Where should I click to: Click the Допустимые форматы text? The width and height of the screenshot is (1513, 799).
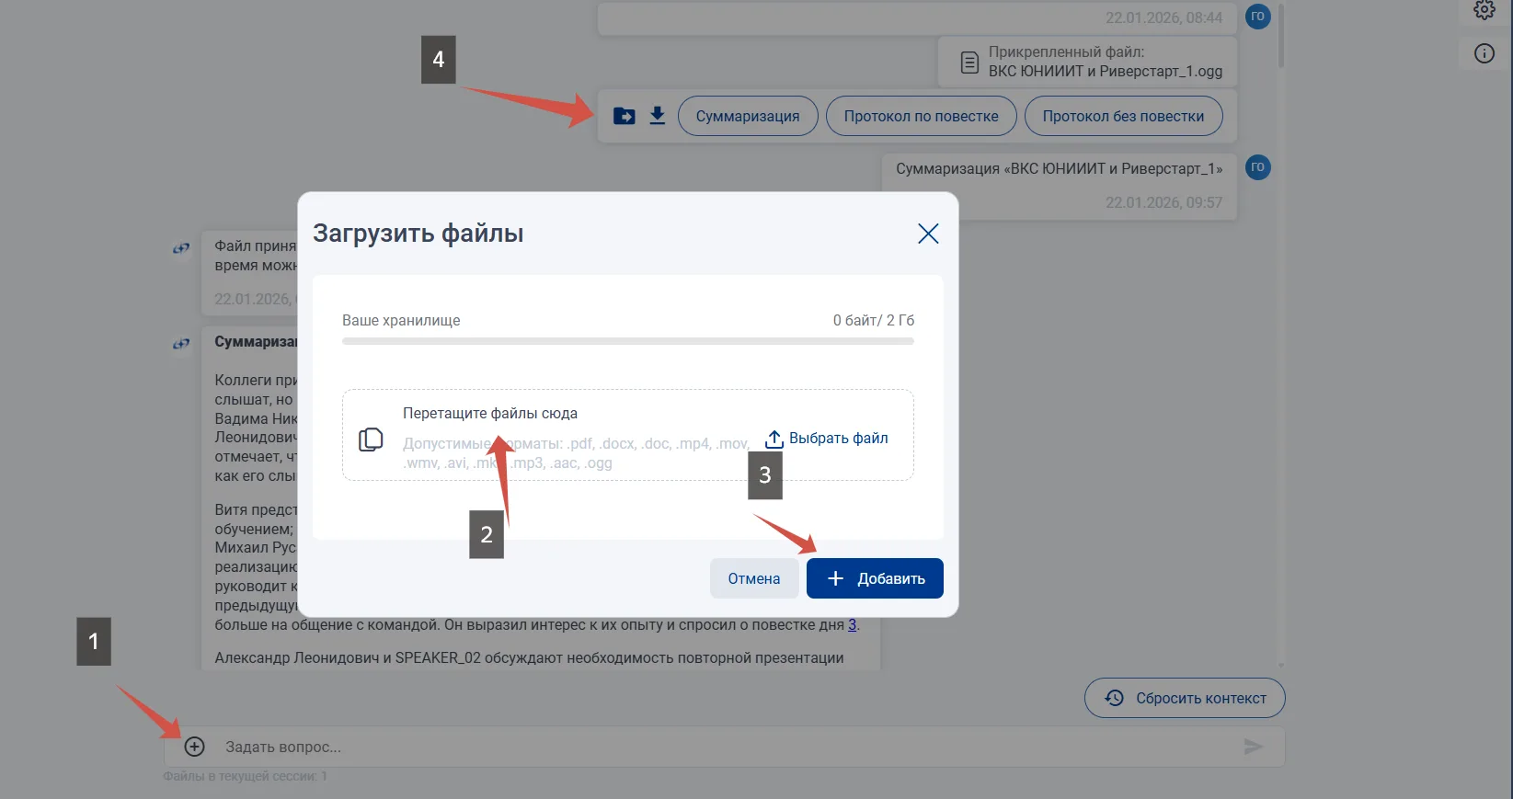click(x=576, y=453)
